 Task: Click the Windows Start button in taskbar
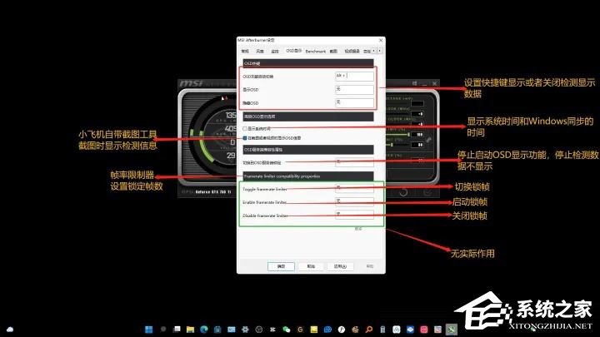pyautogui.click(x=150, y=328)
